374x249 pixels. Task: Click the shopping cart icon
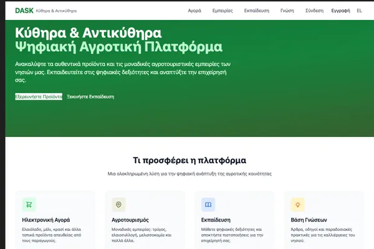(x=29, y=204)
